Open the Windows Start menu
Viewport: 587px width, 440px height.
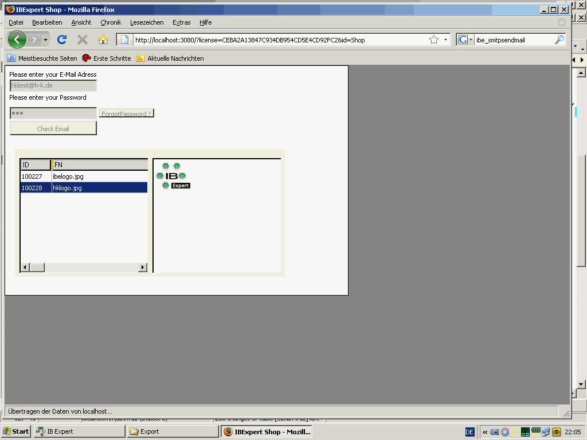point(15,431)
